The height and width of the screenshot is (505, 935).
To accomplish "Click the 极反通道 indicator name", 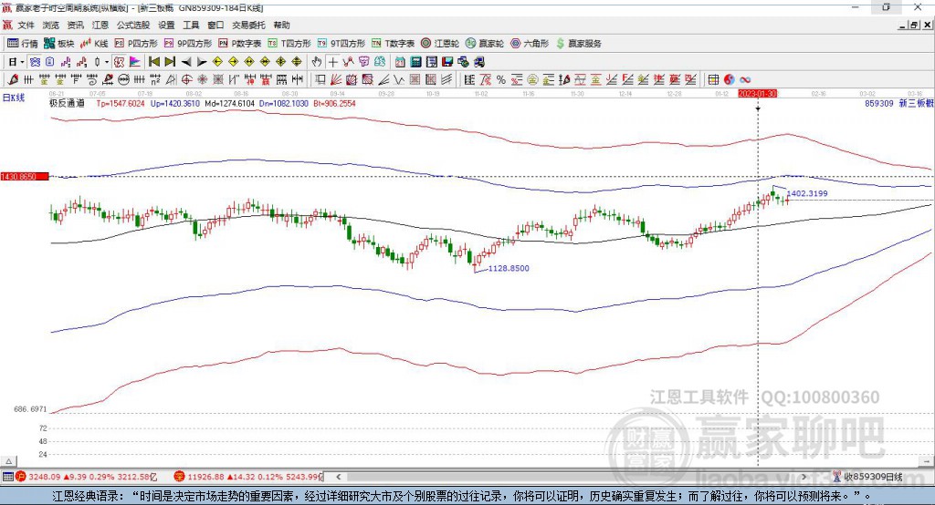I will pos(67,104).
